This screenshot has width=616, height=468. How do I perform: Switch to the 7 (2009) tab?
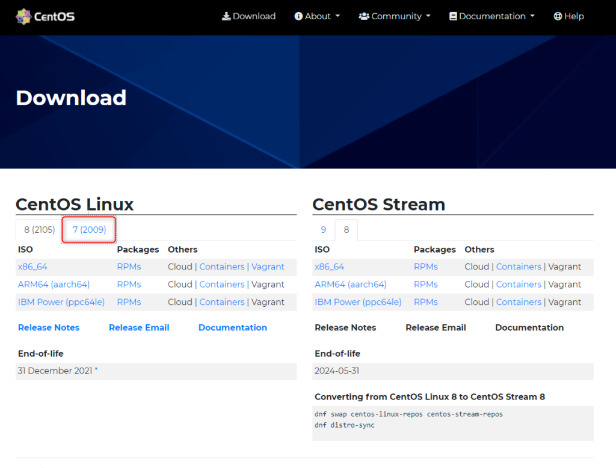(89, 229)
